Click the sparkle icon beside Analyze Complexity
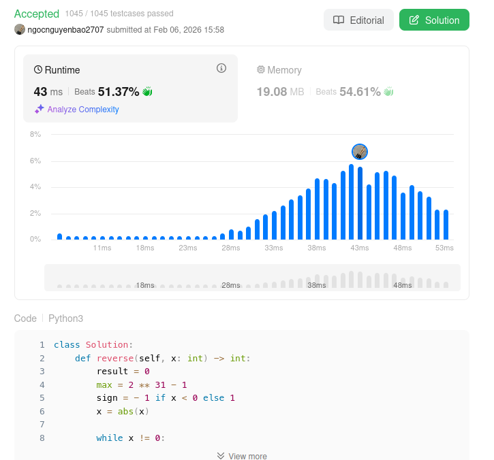Screen dimensions: 494x460 40,109
